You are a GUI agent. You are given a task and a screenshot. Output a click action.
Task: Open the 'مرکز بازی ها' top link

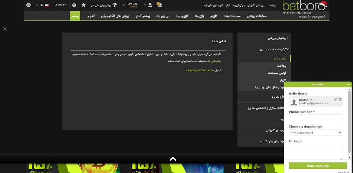click(x=238, y=5)
